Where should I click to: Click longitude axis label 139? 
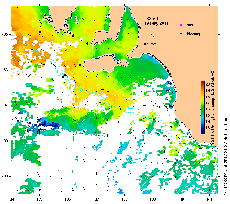pyautogui.click(x=153, y=199)
